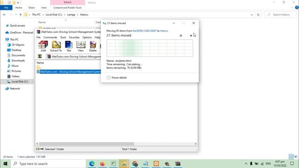Select Quick access in navigation pane
299x168 pixels.
[x=15, y=26]
